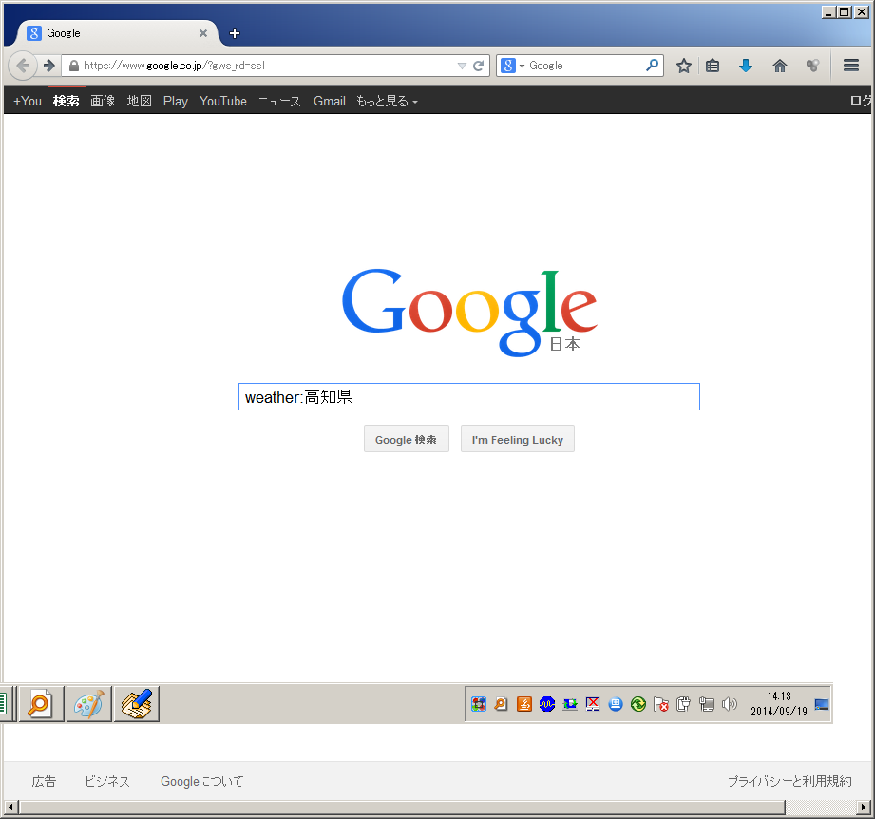Image resolution: width=875 pixels, height=819 pixels.
Task: Open the pen and notepad taskbar app
Action: pyautogui.click(x=137, y=704)
